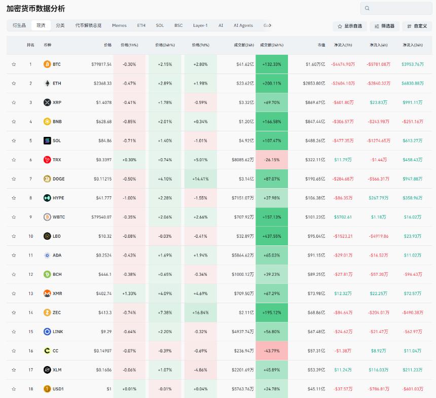
Task: Toggle the USD1 watchlist star
Action: pos(14,389)
